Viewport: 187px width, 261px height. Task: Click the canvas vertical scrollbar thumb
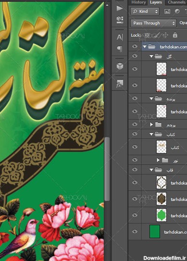pyautogui.click(x=107, y=169)
